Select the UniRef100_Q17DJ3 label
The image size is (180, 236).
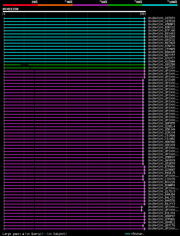click(x=161, y=192)
